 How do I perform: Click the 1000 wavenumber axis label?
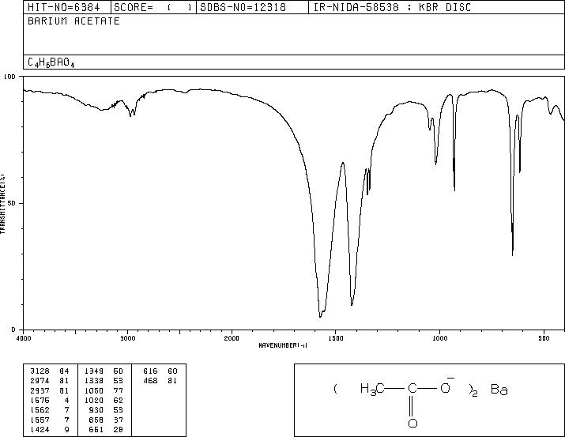pyautogui.click(x=439, y=338)
